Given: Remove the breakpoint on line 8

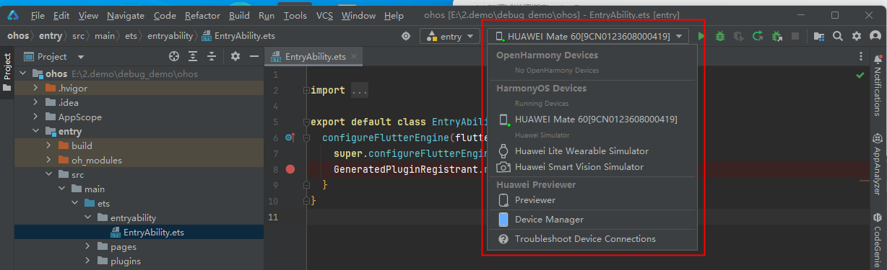Looking at the screenshot, I should (290, 169).
